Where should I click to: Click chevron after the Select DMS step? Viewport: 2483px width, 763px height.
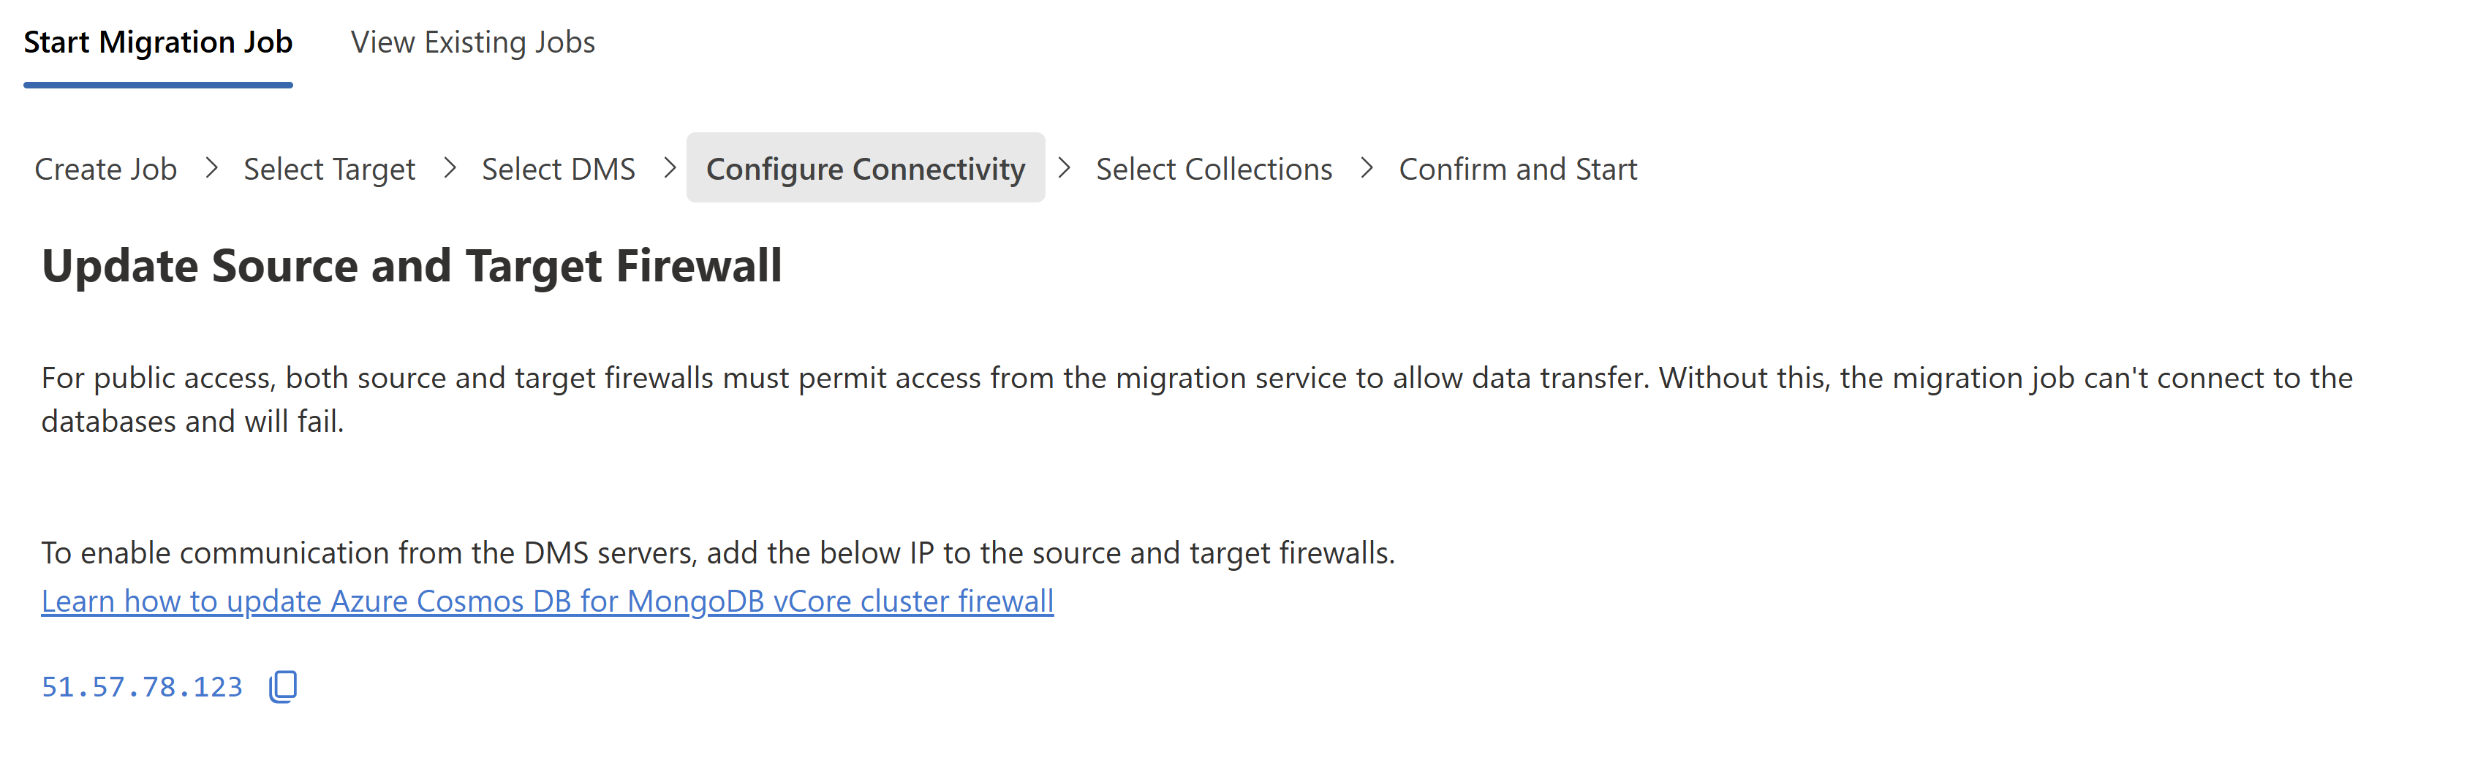click(x=670, y=169)
